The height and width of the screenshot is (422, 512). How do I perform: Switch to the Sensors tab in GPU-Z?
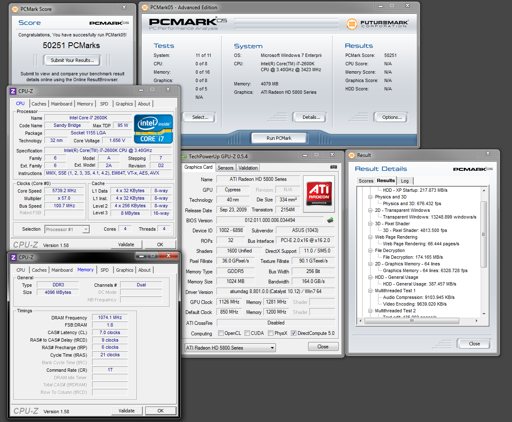225,167
